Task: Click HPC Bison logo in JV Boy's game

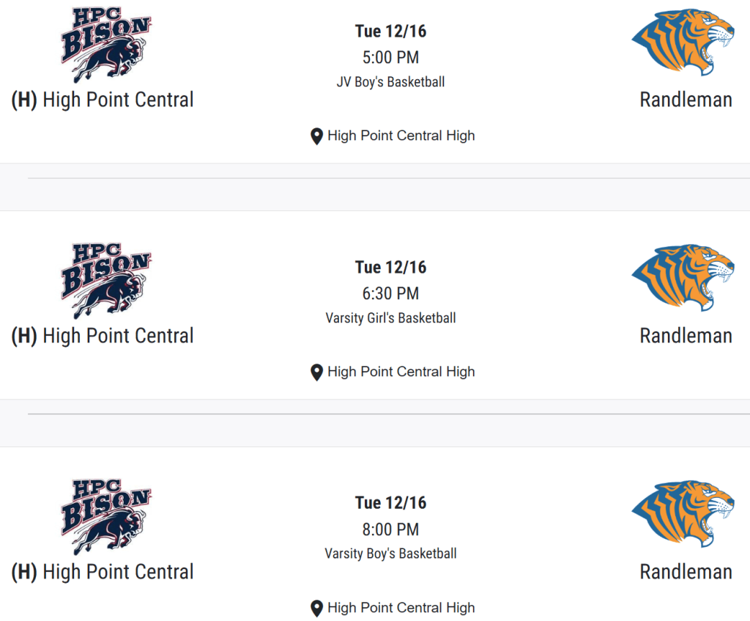Action: (105, 45)
